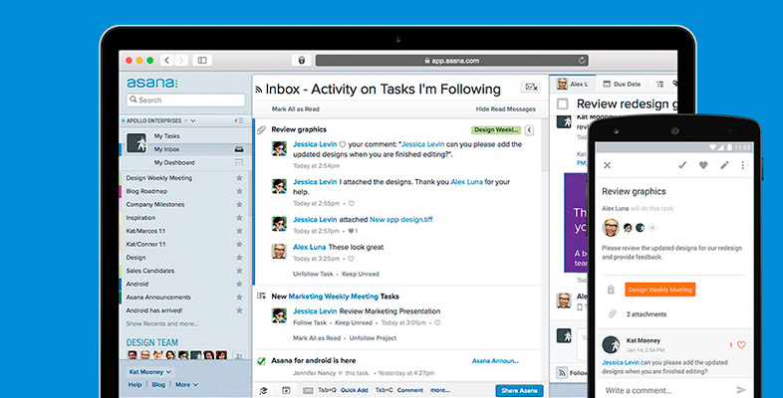This screenshot has width=783, height=398.
Task: Click the green checkmark for Asana for android
Action: pos(261,360)
